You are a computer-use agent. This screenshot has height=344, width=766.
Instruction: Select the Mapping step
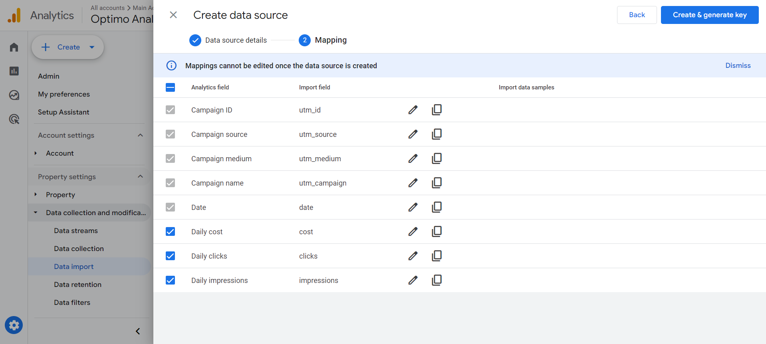(x=323, y=40)
